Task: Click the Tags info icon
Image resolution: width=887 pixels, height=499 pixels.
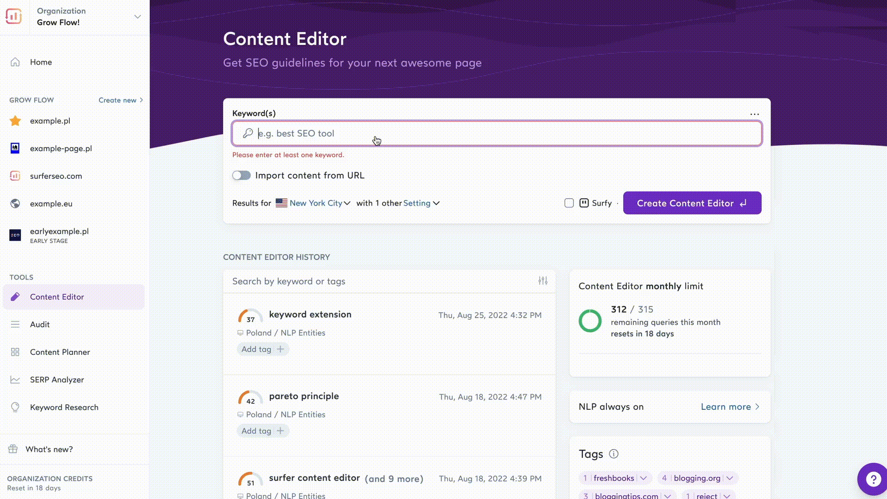Action: tap(614, 454)
